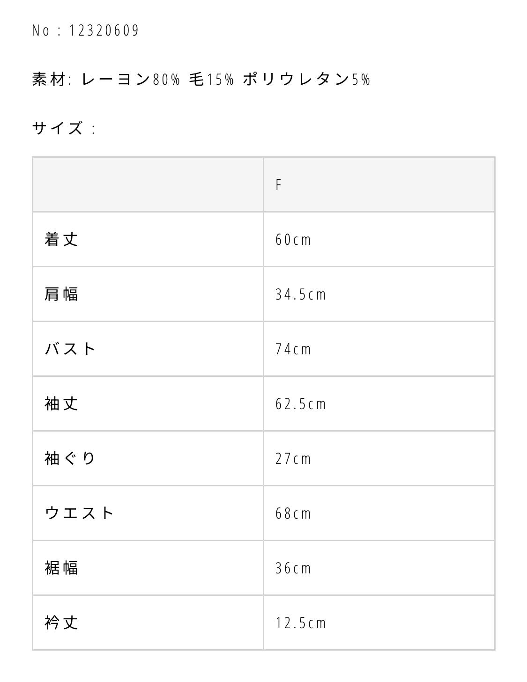Select the 27cm armhole value cell
The image size is (527, 682).
pos(293,459)
